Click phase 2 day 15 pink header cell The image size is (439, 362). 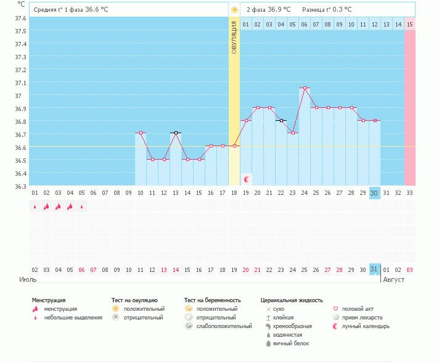[x=409, y=24]
